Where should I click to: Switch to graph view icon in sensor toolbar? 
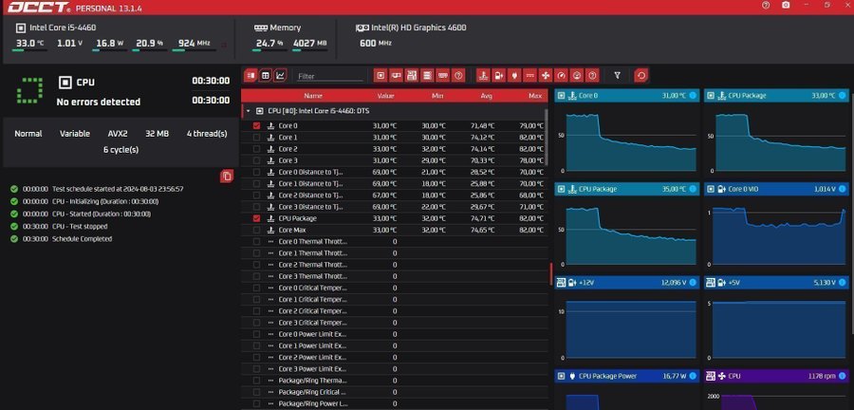tap(280, 75)
